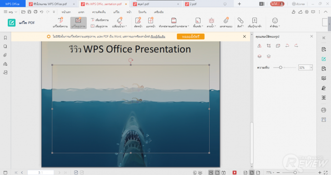Click the Print icon in quick toolbar
This screenshot has width=331, height=175.
click(x=35, y=12)
